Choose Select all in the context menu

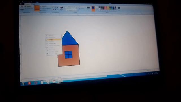point(53,44)
